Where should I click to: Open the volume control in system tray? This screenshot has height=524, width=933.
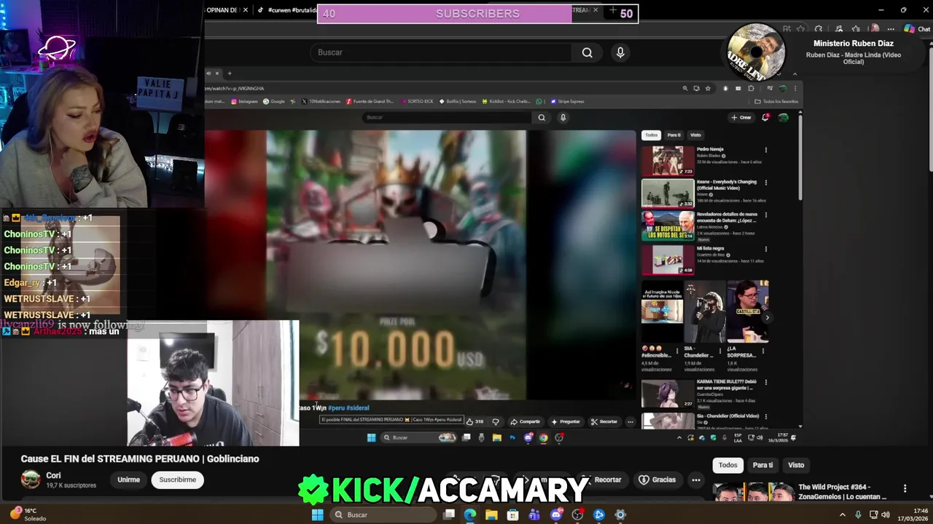pyautogui.click(x=887, y=515)
